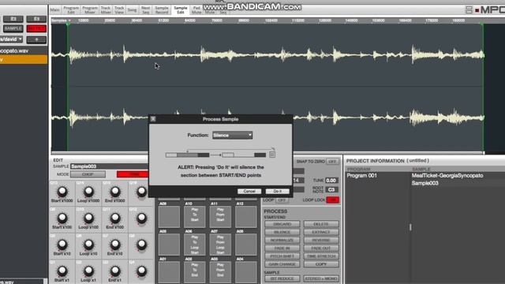Click the Loop x1 knob

pos(88,271)
